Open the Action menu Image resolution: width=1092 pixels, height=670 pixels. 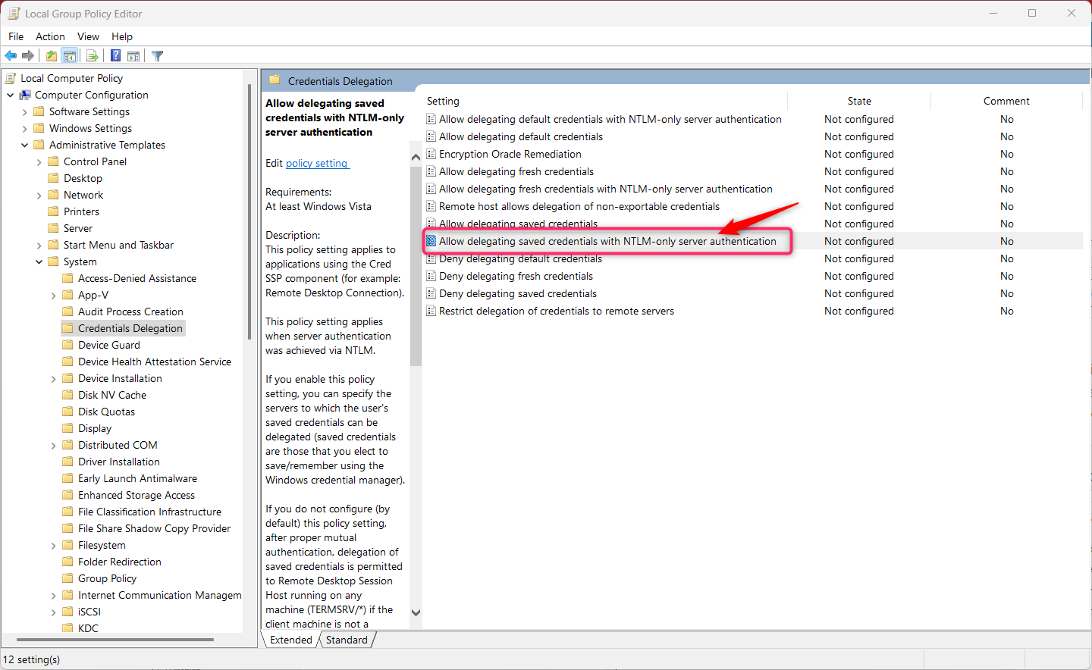50,36
